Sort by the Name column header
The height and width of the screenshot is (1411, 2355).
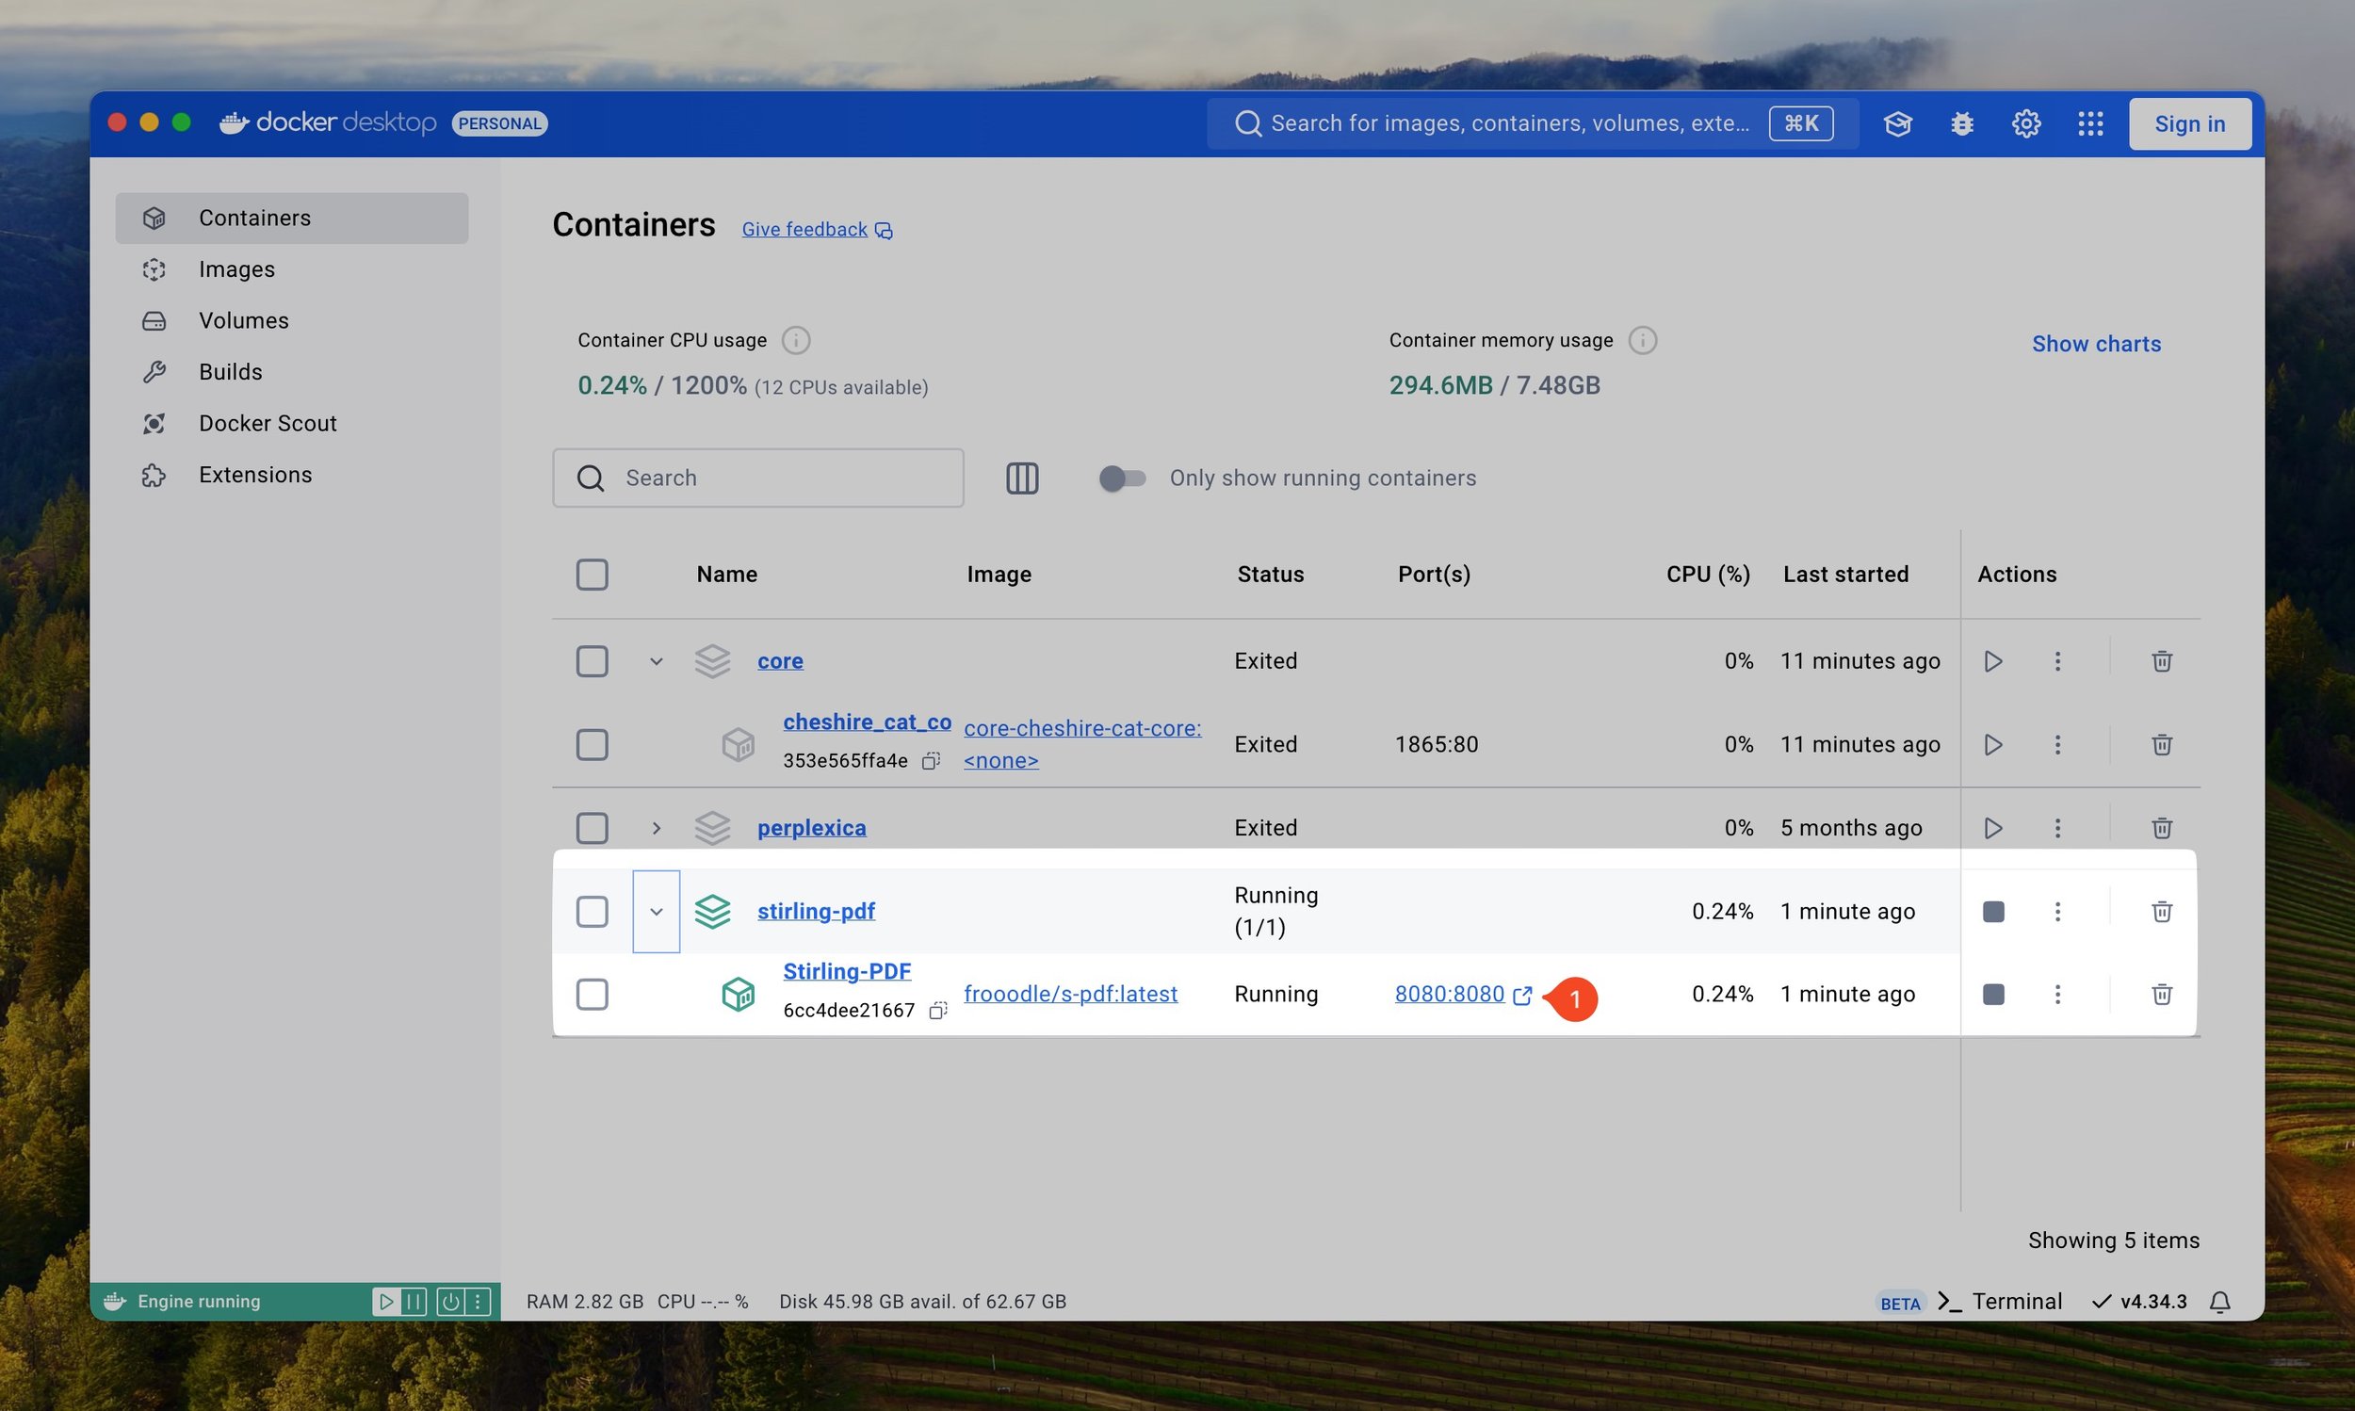click(726, 575)
